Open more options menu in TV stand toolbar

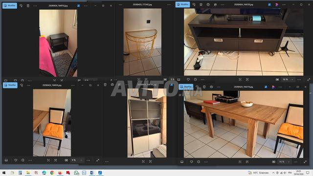[223, 4]
